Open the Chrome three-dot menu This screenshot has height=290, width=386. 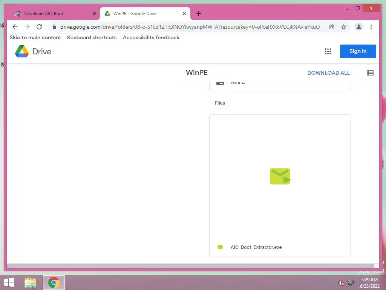tap(371, 27)
